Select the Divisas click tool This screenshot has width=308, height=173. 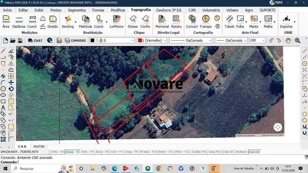(x=133, y=22)
